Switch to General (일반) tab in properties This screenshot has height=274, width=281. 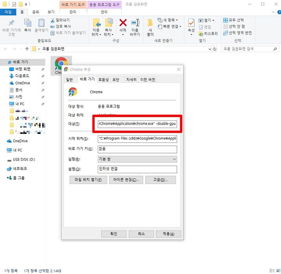(69, 80)
